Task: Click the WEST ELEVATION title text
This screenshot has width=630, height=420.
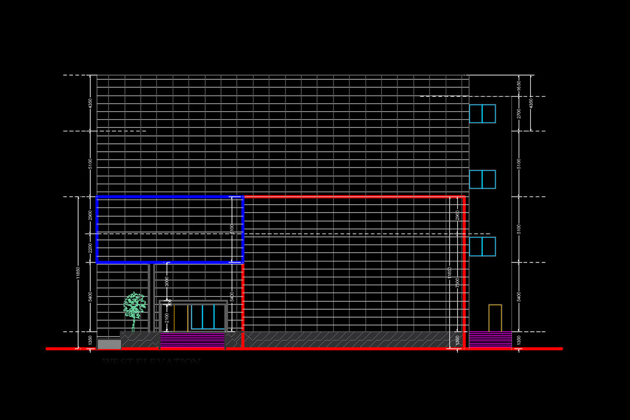Action: [151, 362]
